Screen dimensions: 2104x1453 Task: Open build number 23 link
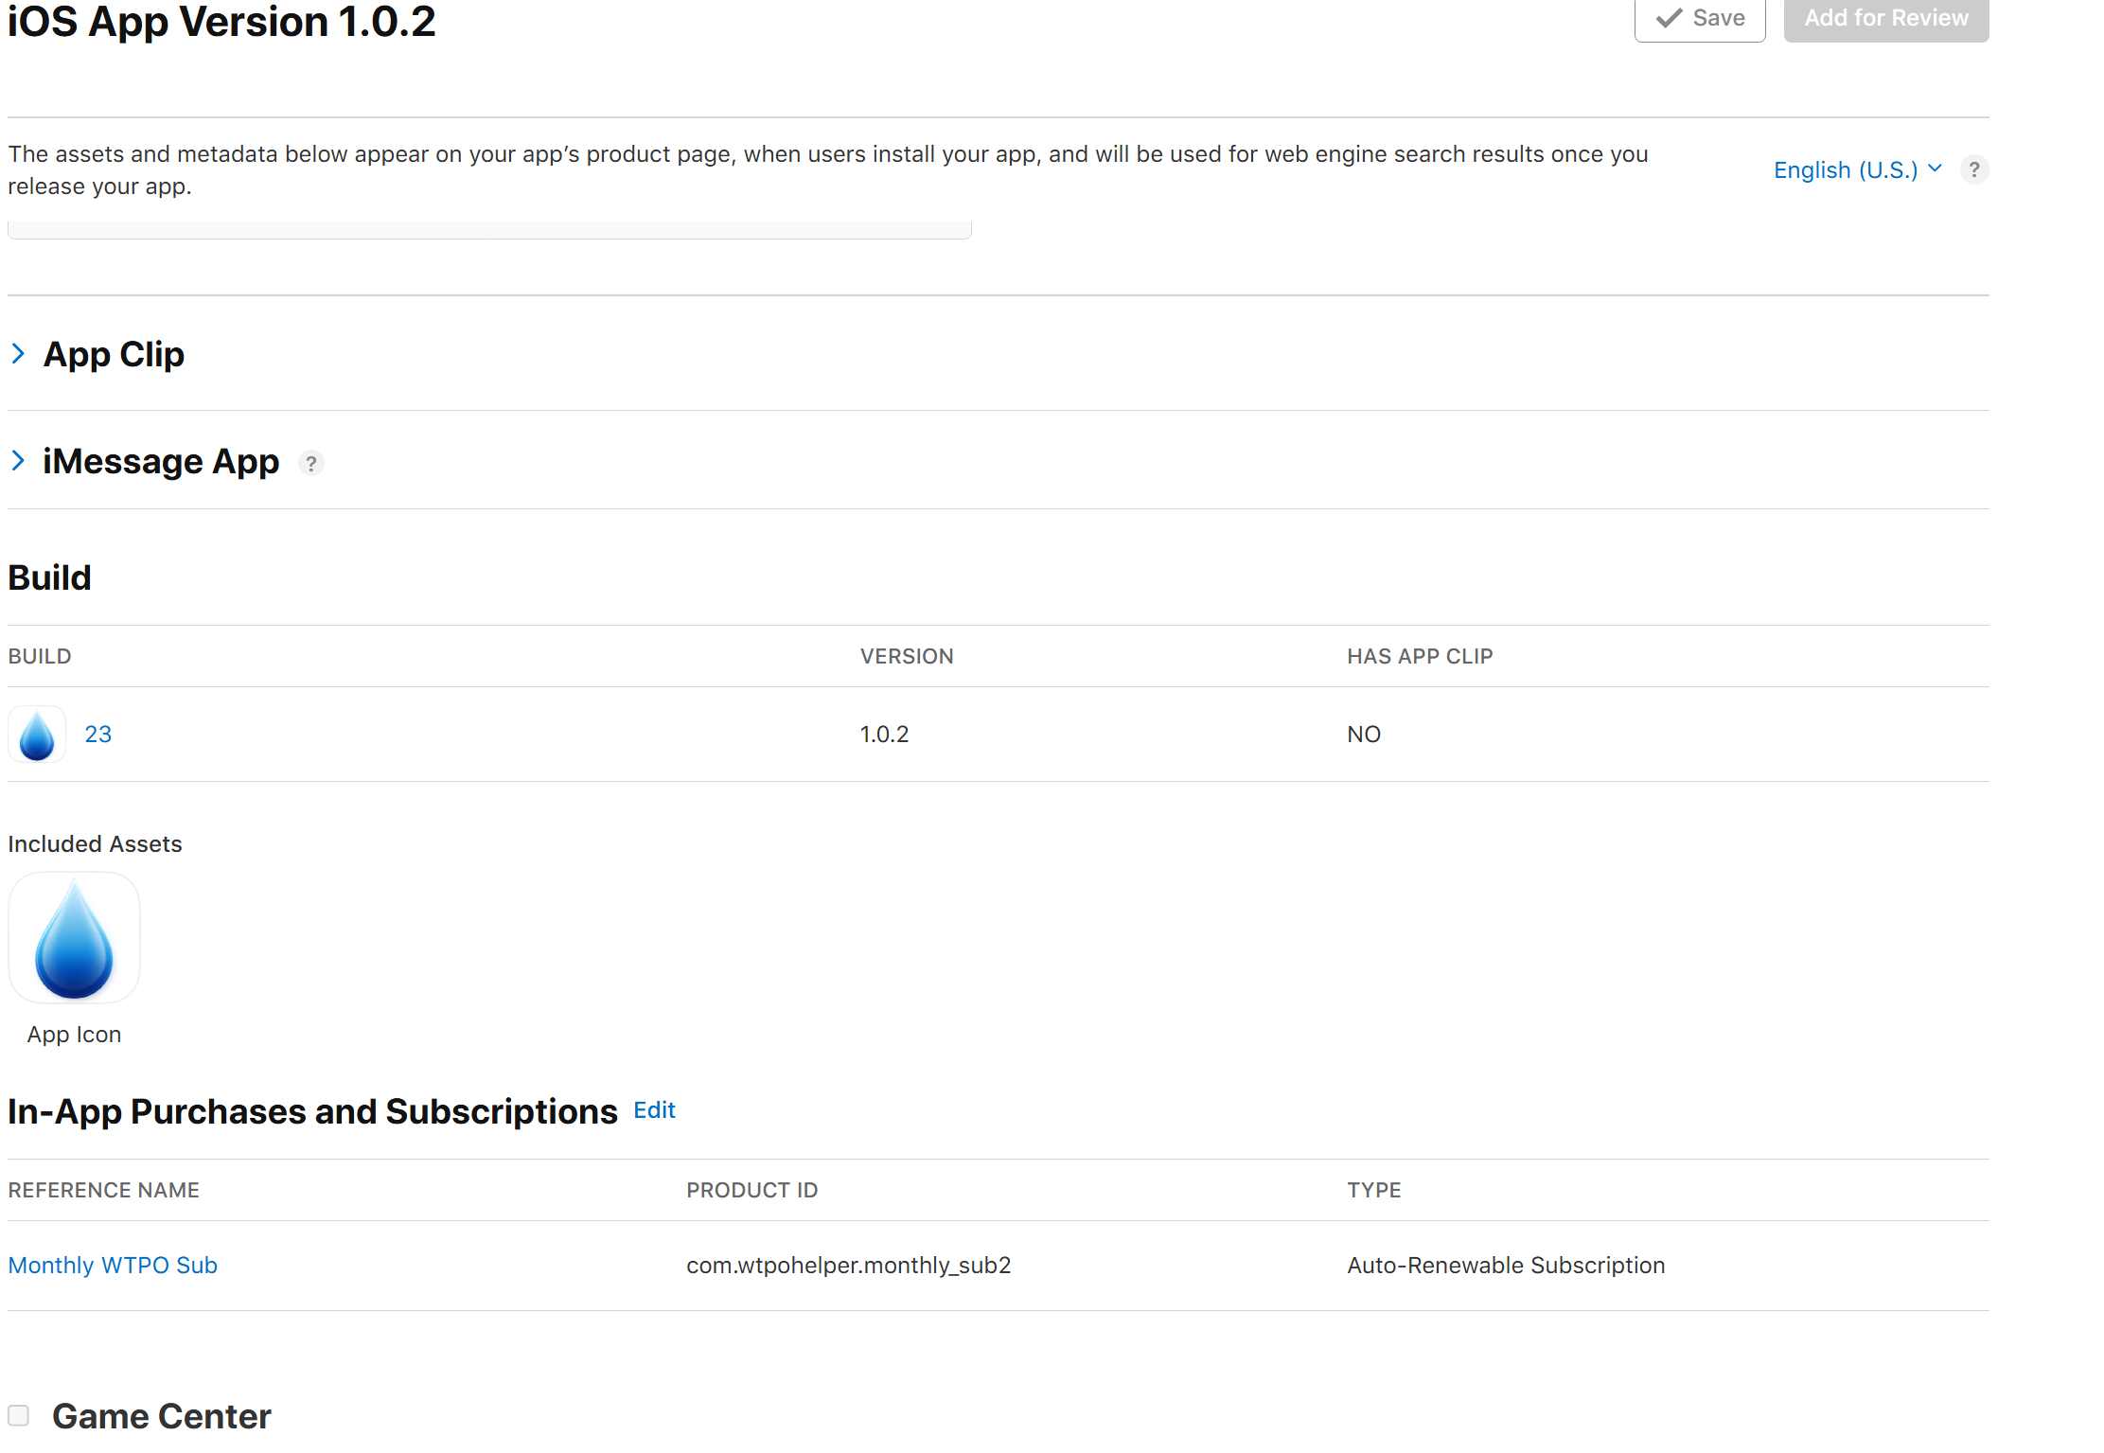(98, 735)
